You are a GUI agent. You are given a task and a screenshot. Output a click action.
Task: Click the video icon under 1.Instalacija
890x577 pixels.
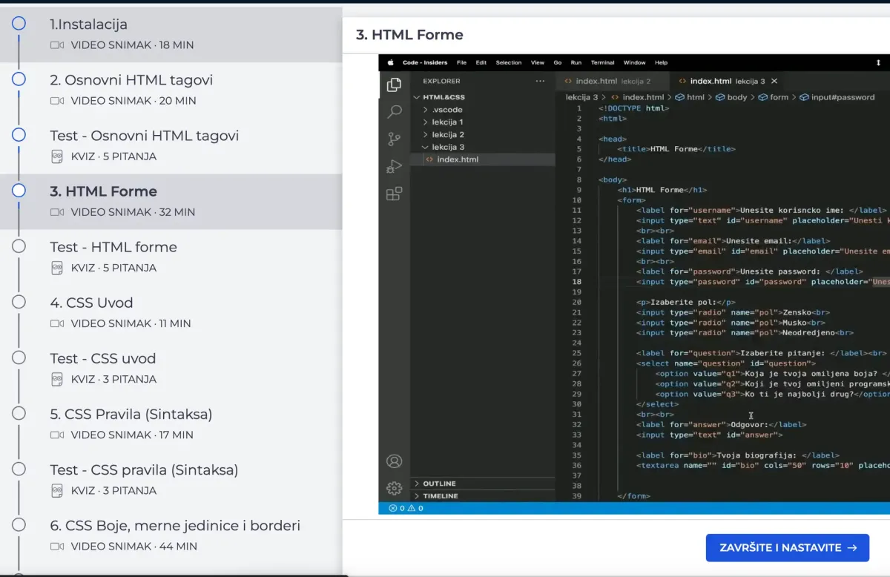click(57, 45)
